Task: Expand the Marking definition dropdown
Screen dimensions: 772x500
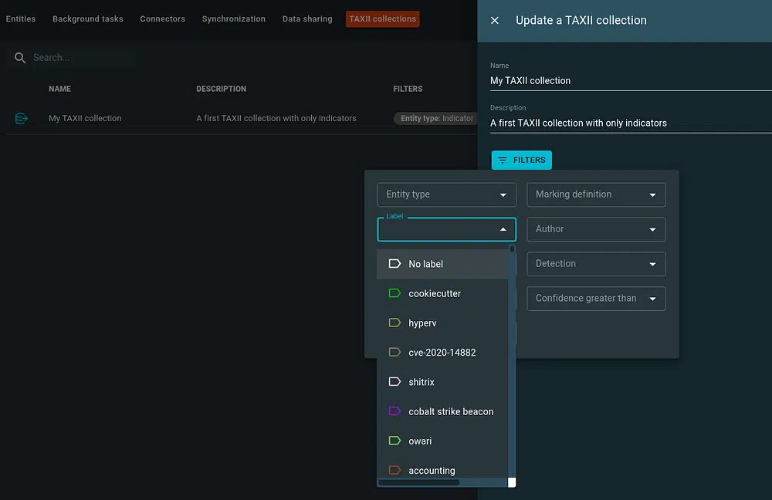Action: pyautogui.click(x=596, y=194)
